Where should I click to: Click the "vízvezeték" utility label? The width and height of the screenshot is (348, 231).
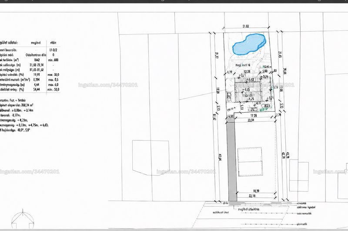[301, 203]
